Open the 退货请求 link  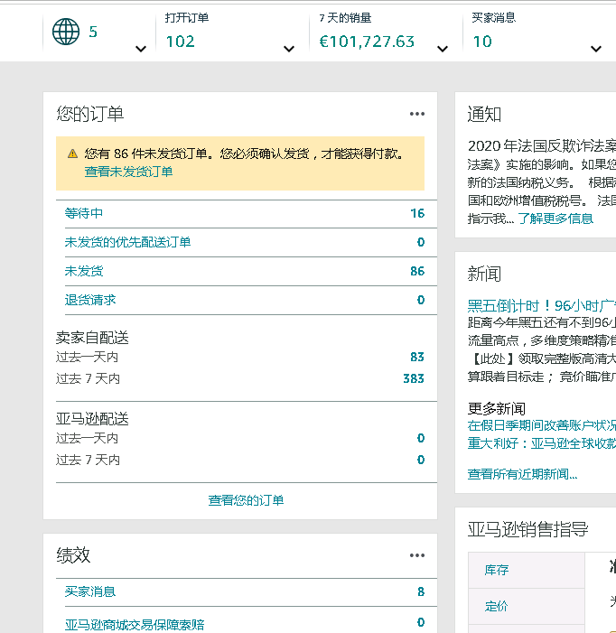(x=90, y=300)
